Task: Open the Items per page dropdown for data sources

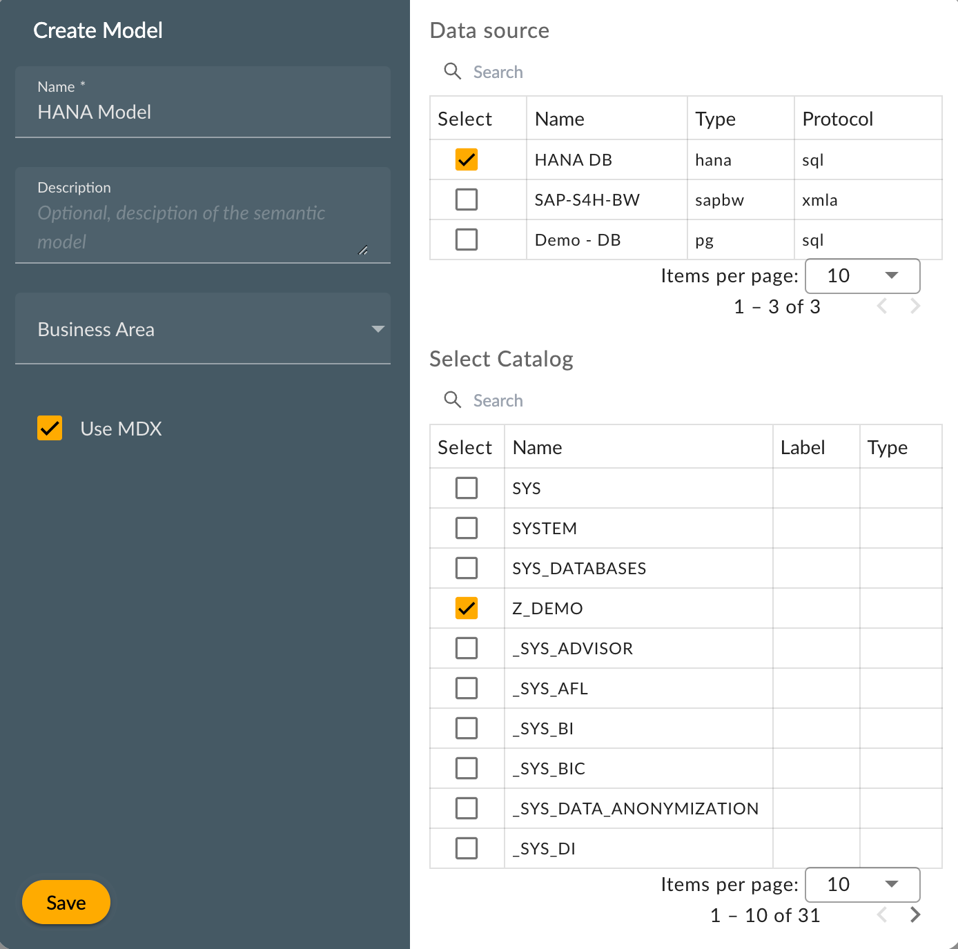Action: coord(862,275)
